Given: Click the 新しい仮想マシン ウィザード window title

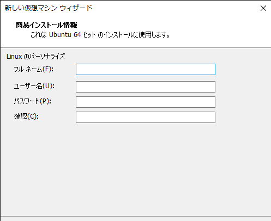Looking at the screenshot, I should point(49,8).
